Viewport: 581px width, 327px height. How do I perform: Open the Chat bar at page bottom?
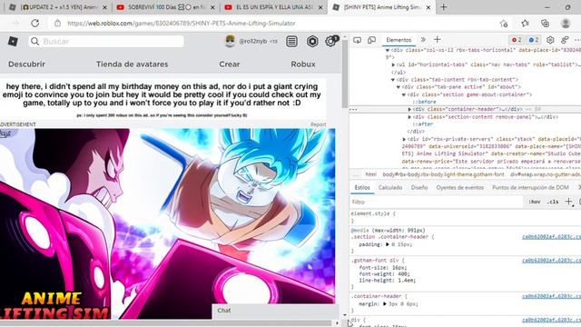[x=275, y=311]
